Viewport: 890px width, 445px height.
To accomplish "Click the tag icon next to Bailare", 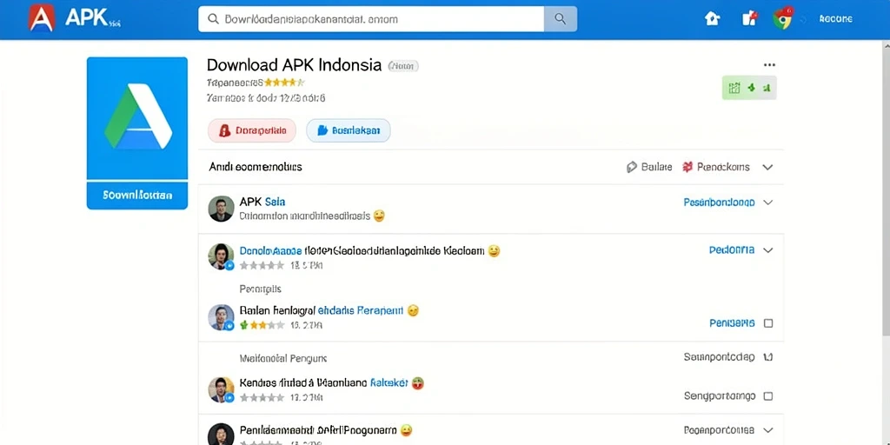I will click(632, 167).
